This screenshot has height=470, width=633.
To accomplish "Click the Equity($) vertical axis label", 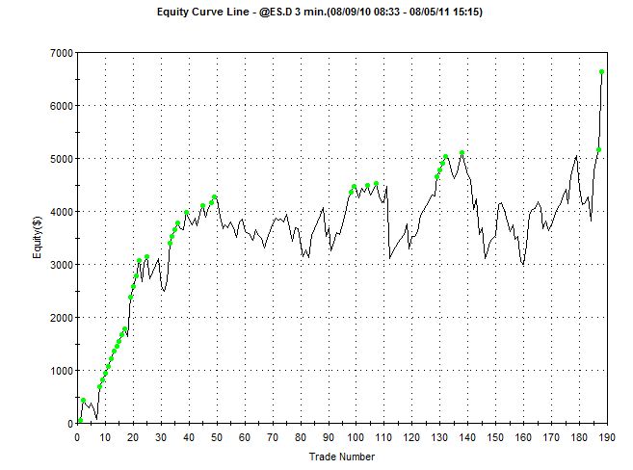I will pyautogui.click(x=38, y=237).
